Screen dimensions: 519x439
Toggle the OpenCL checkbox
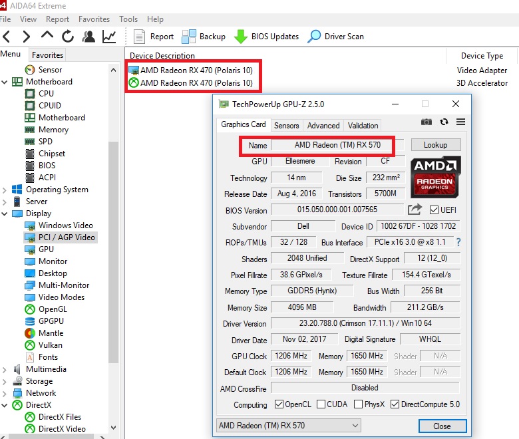279,404
